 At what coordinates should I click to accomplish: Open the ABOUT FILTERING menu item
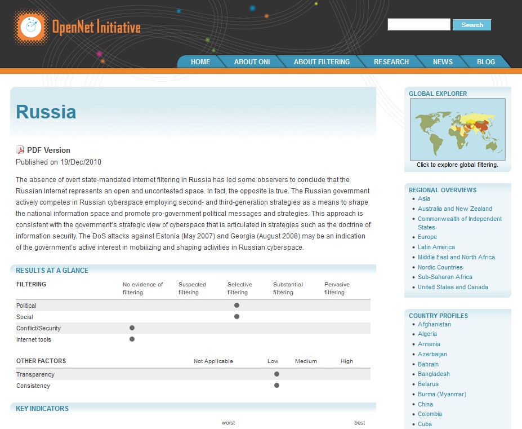point(322,62)
